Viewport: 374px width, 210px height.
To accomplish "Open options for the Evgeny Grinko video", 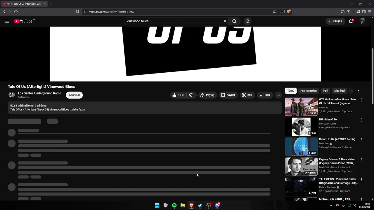I will click(x=362, y=160).
